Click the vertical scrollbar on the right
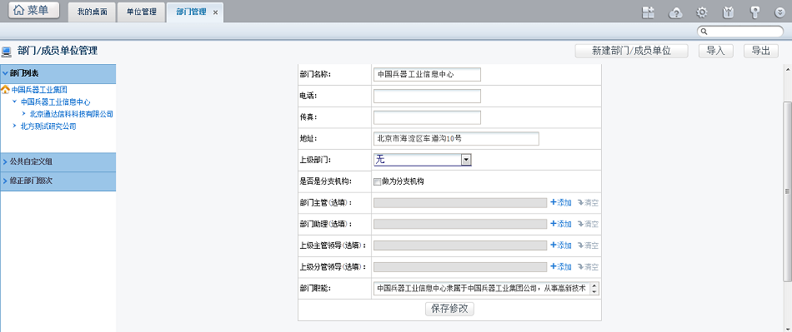The height and width of the screenshot is (332, 792). tap(787, 191)
